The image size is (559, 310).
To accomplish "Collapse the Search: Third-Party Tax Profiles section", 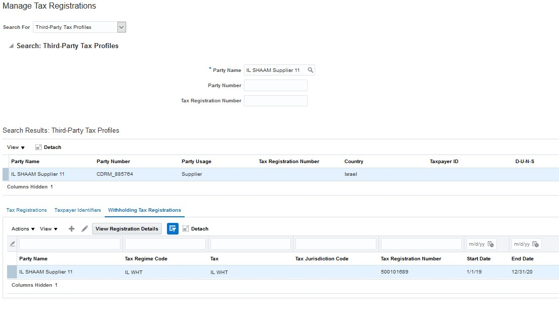I will (x=12, y=46).
